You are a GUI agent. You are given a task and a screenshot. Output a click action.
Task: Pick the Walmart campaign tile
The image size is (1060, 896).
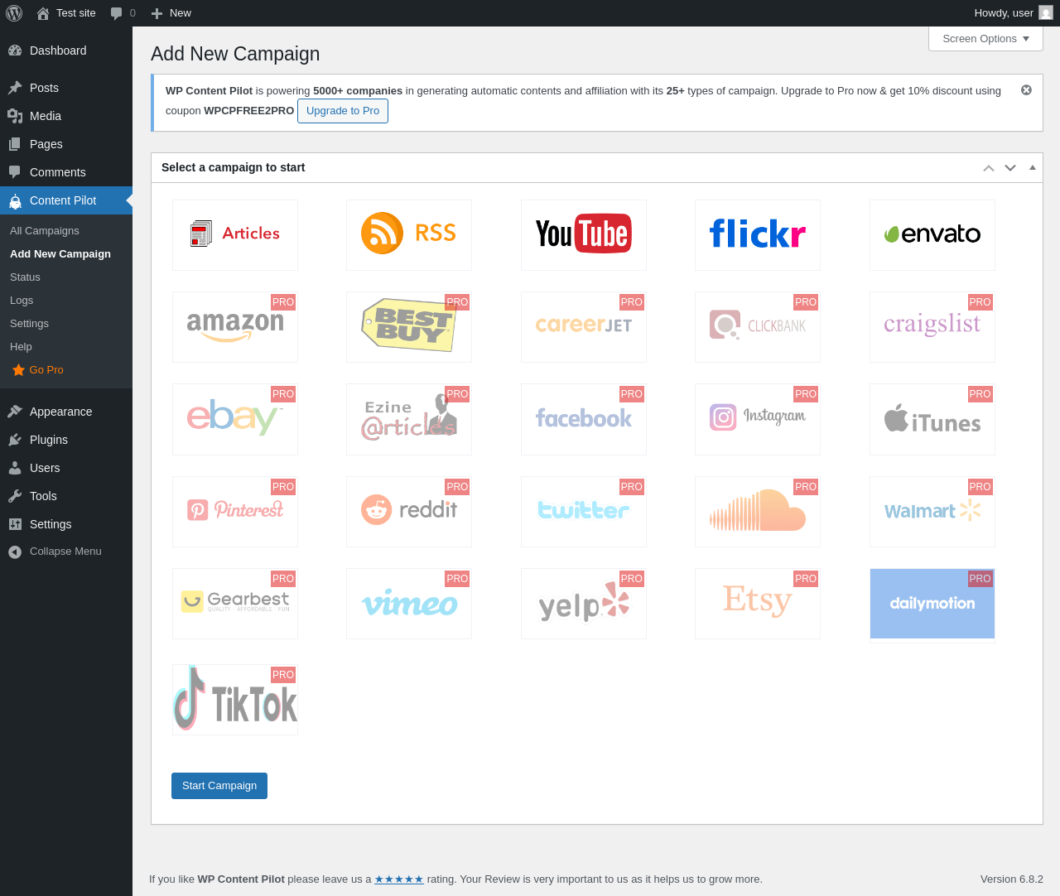point(932,512)
